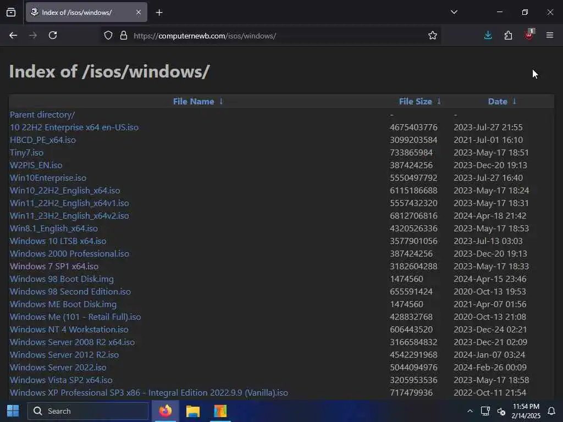Reload the current page
Screen dimensions: 563x422
tap(53, 36)
